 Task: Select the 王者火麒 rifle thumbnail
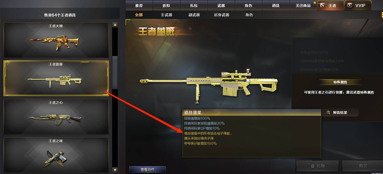coord(56,40)
